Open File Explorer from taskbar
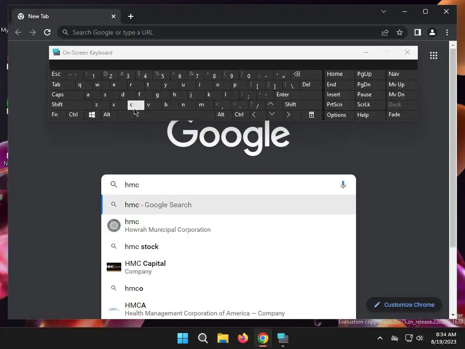 (x=223, y=338)
